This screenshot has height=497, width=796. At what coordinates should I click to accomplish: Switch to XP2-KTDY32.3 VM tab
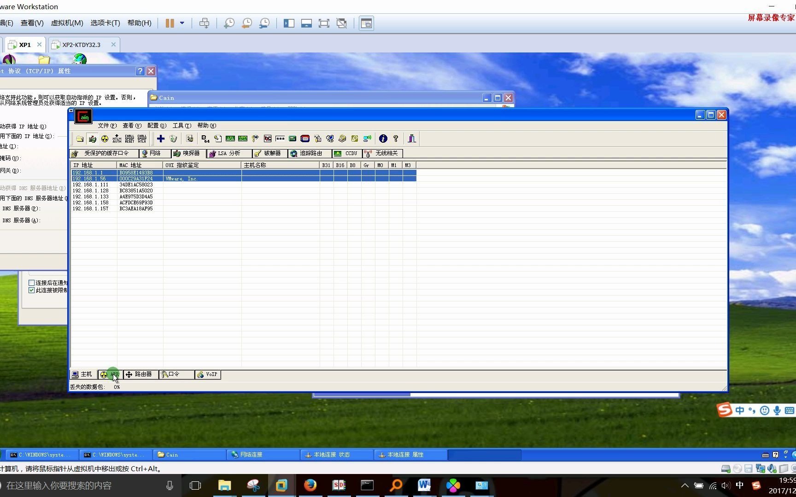pyautogui.click(x=83, y=45)
